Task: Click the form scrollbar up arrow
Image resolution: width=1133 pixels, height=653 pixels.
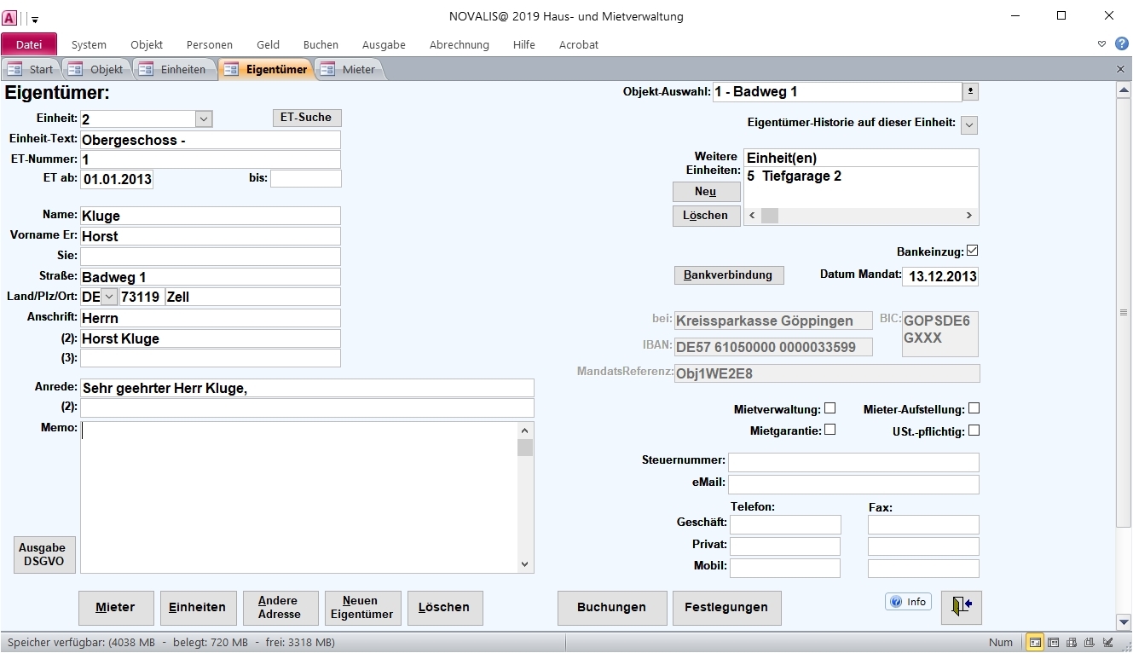Action: point(1124,90)
